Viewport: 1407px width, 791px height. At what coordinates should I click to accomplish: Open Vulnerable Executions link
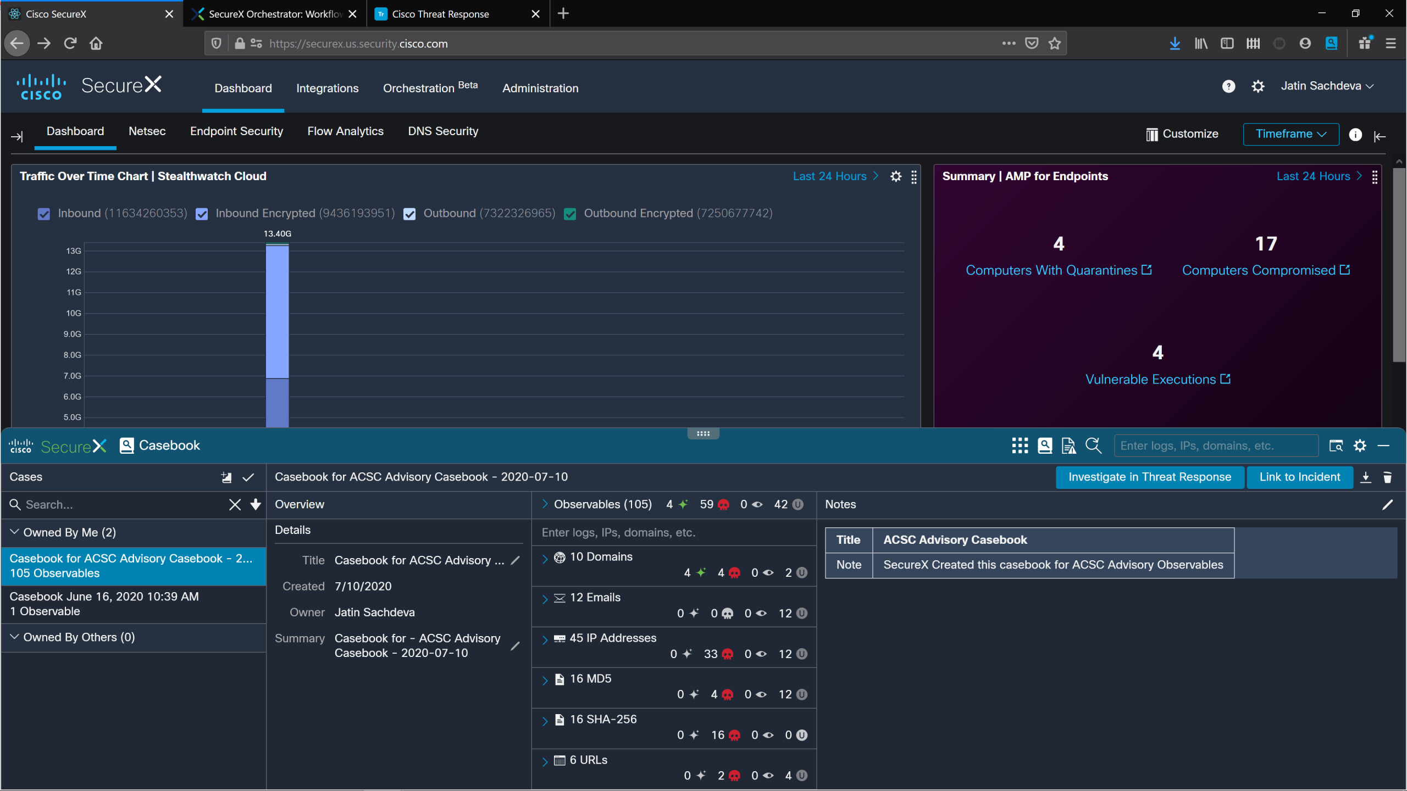point(1157,380)
